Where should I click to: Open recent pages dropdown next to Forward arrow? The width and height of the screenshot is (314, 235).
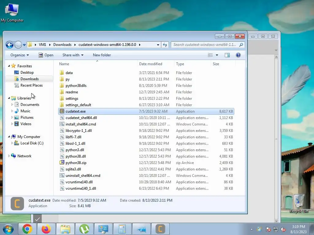(x=24, y=45)
